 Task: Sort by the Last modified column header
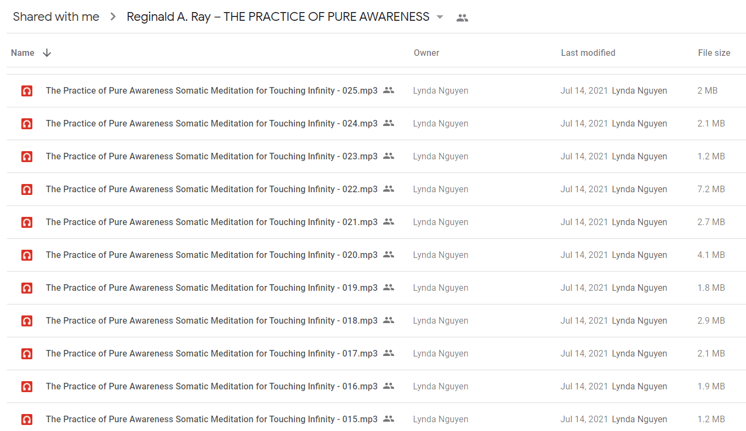[588, 53]
